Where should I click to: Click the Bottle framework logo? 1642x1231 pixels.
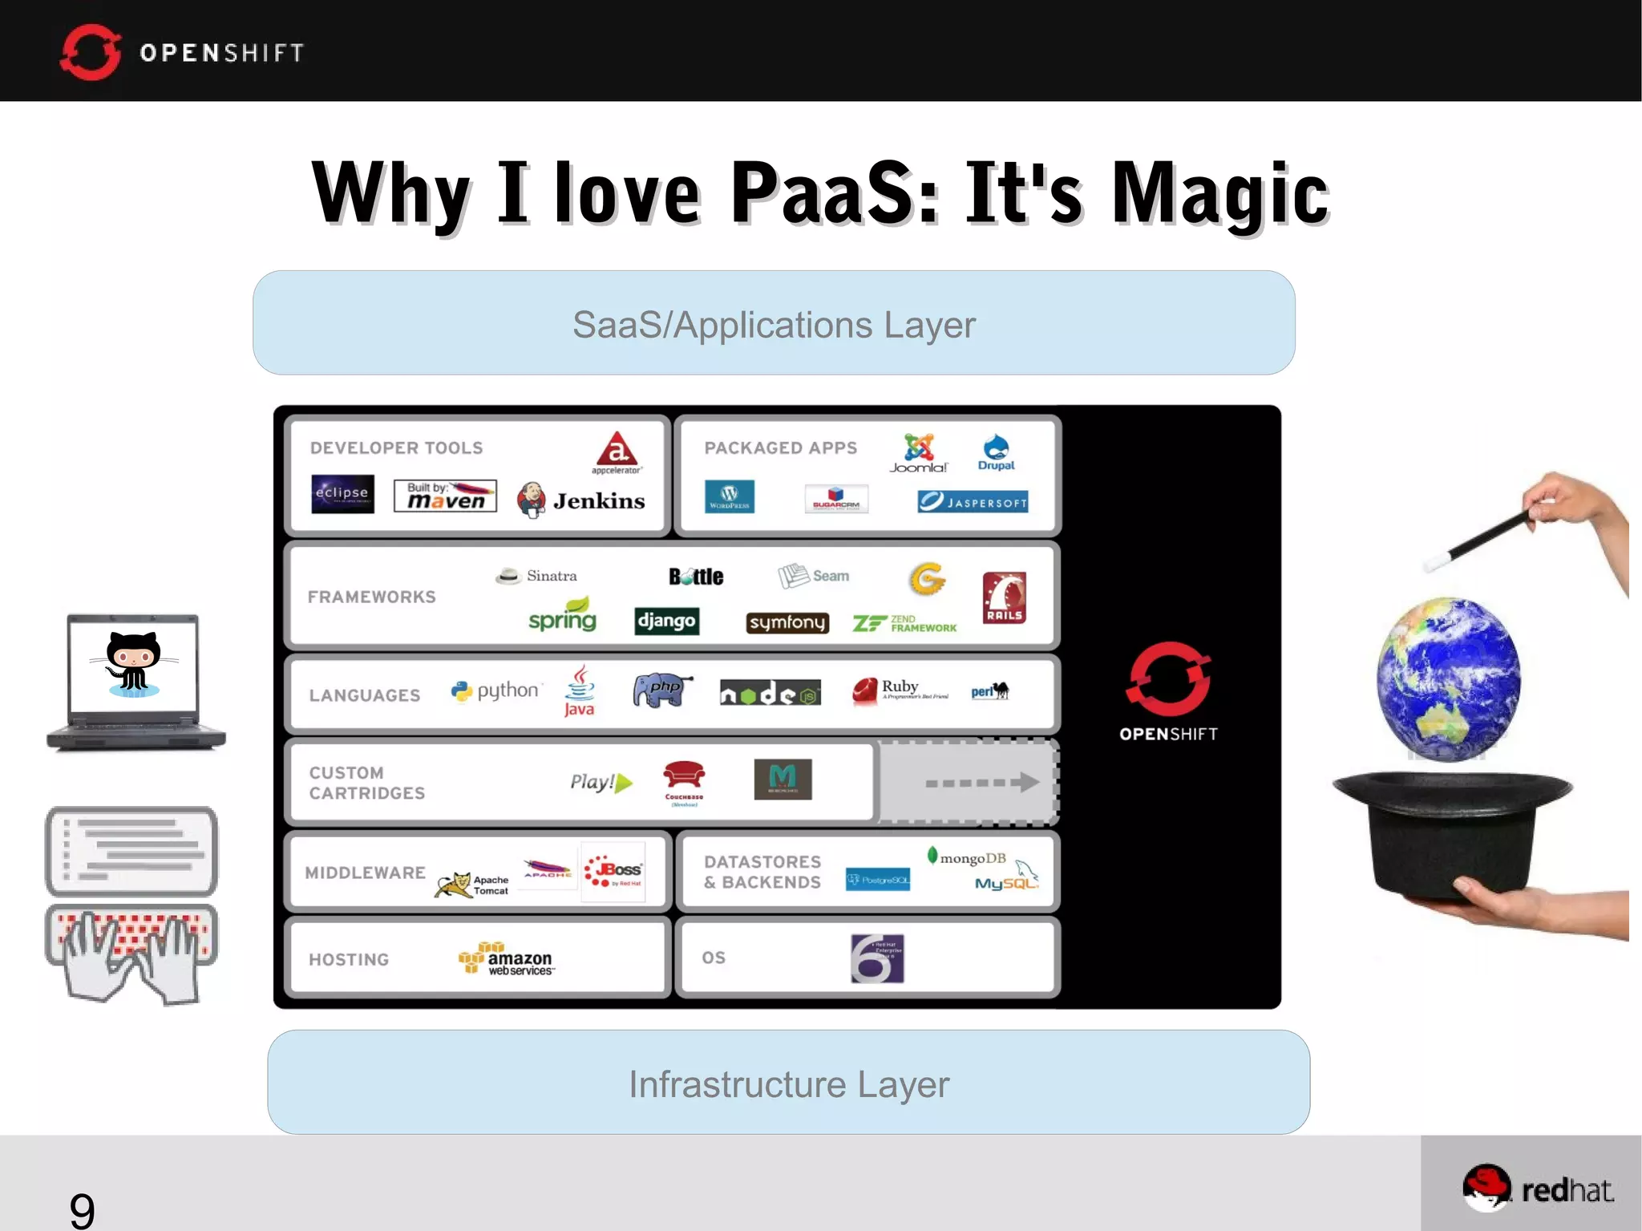click(696, 577)
